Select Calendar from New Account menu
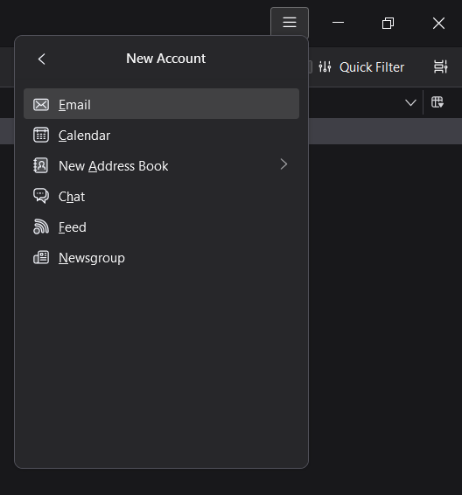 [x=161, y=135]
